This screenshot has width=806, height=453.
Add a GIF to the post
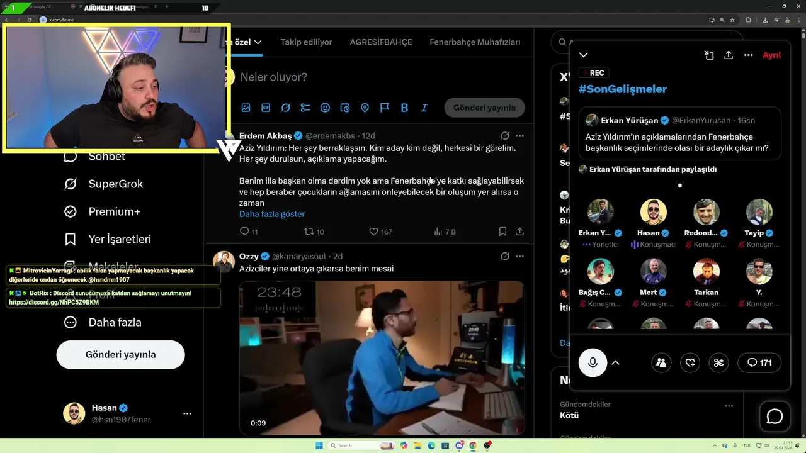[x=266, y=108]
